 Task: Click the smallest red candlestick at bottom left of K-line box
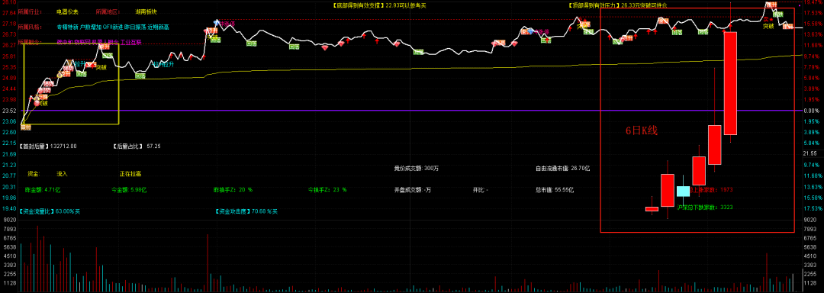pos(652,209)
